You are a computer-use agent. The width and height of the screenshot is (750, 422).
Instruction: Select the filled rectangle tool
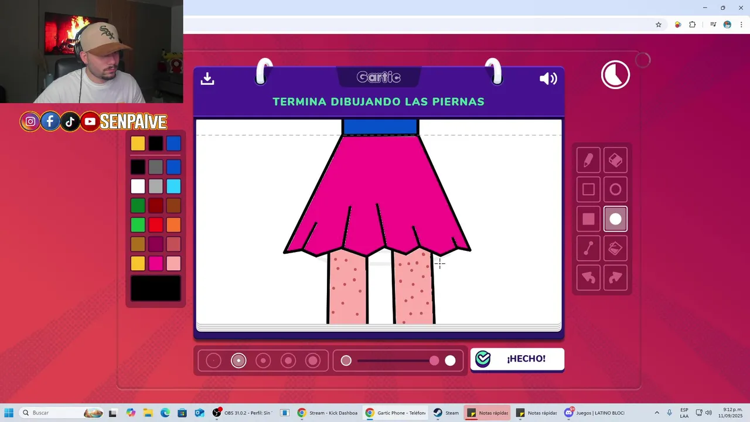[588, 219]
